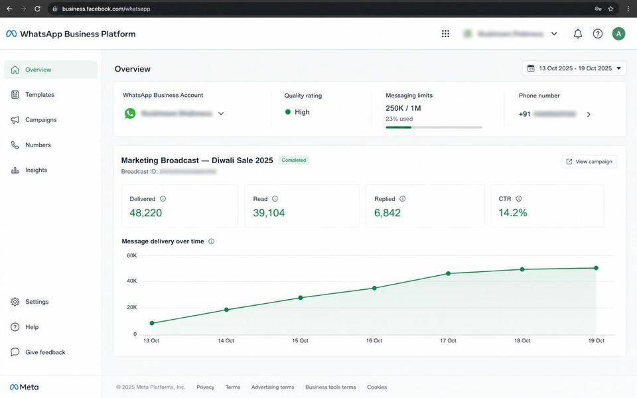Expand the business account switcher chevron
The image size is (637, 398).
click(x=554, y=34)
